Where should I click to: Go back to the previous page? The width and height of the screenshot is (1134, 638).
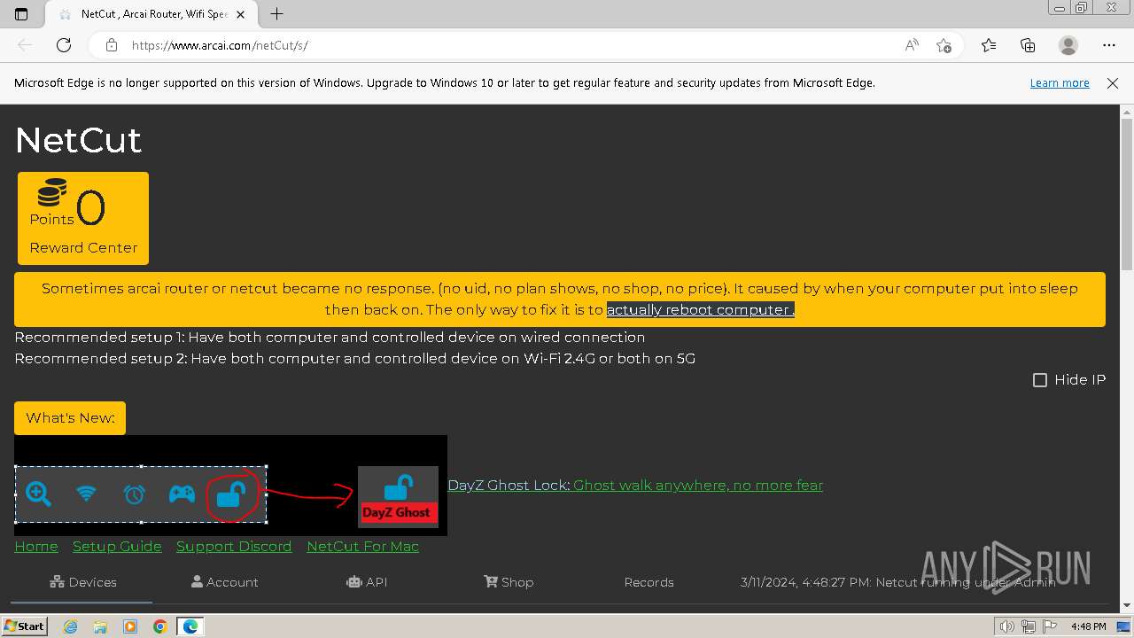(x=25, y=45)
